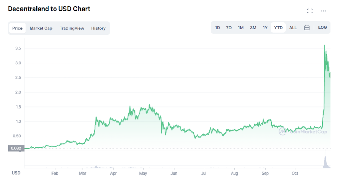This screenshot has width=341, height=181.
Task: Toggle the LOG scale option
Action: point(322,27)
